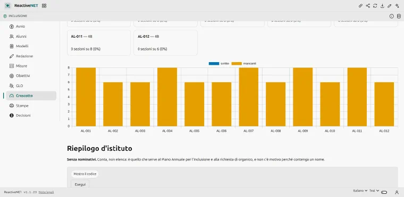This screenshot has width=404, height=197.
Task: Toggle the theme switch in footer
Action: coord(384,192)
